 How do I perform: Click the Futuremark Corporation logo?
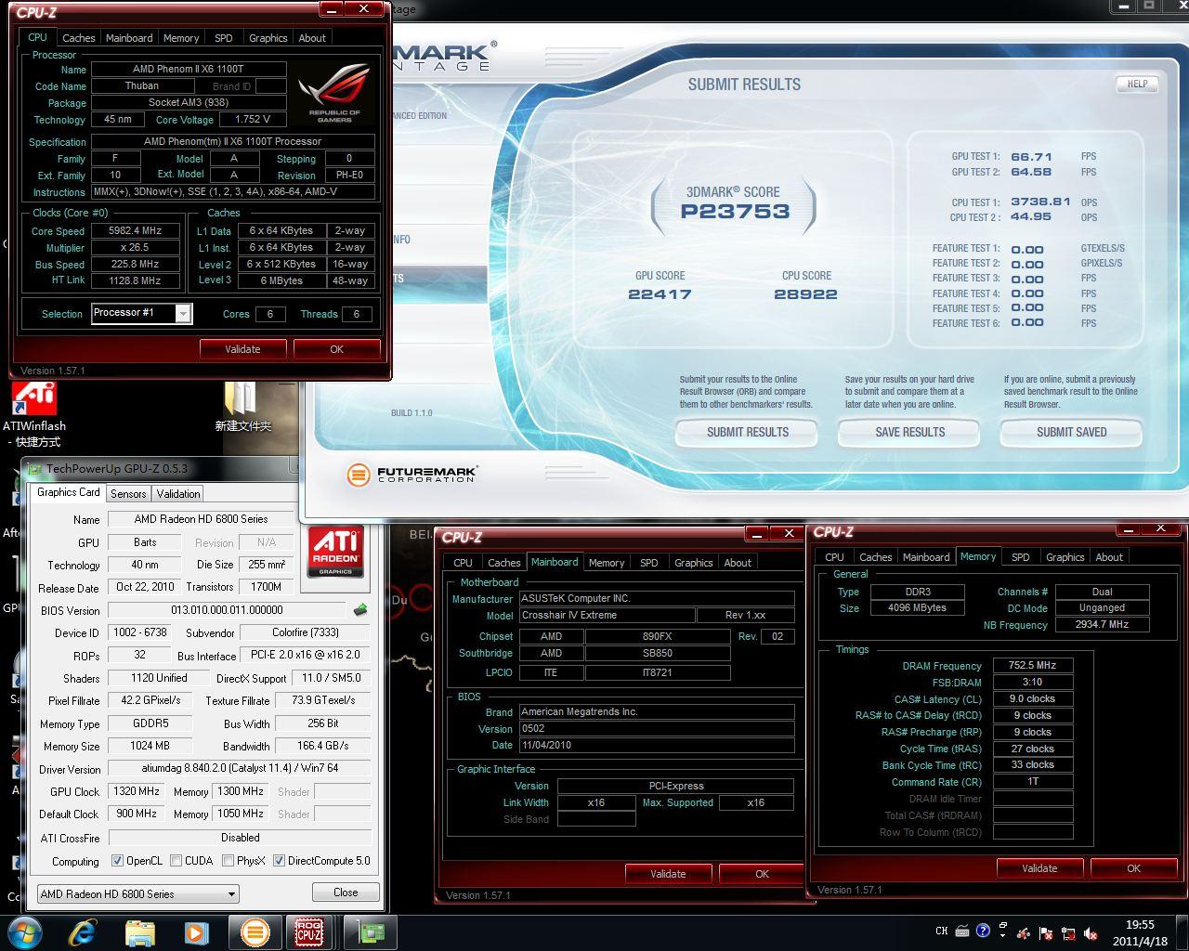412,475
